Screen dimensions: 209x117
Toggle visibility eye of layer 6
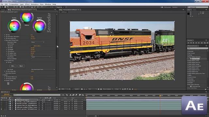pyautogui.click(x=1, y=109)
